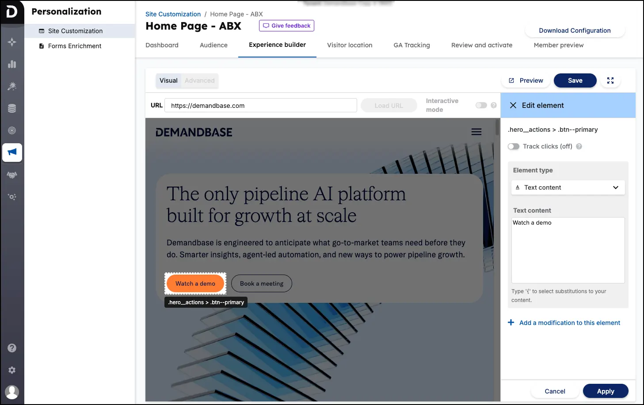Click the handshake icon in sidebar
Image resolution: width=644 pixels, height=405 pixels.
pyautogui.click(x=12, y=174)
